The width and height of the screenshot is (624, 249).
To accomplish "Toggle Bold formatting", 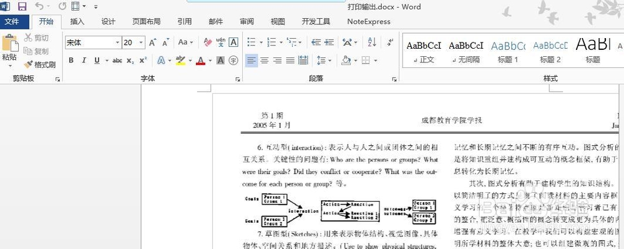I will coord(71,61).
